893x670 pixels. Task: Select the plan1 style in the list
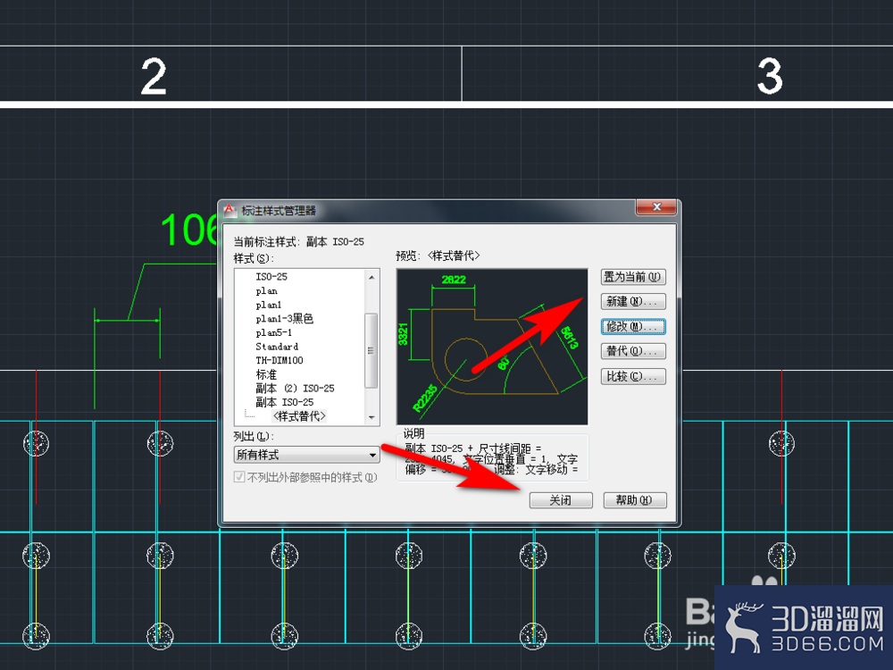pos(268,305)
